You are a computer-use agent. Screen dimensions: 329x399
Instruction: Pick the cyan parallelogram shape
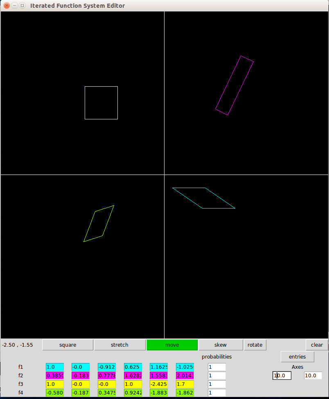pos(189,188)
